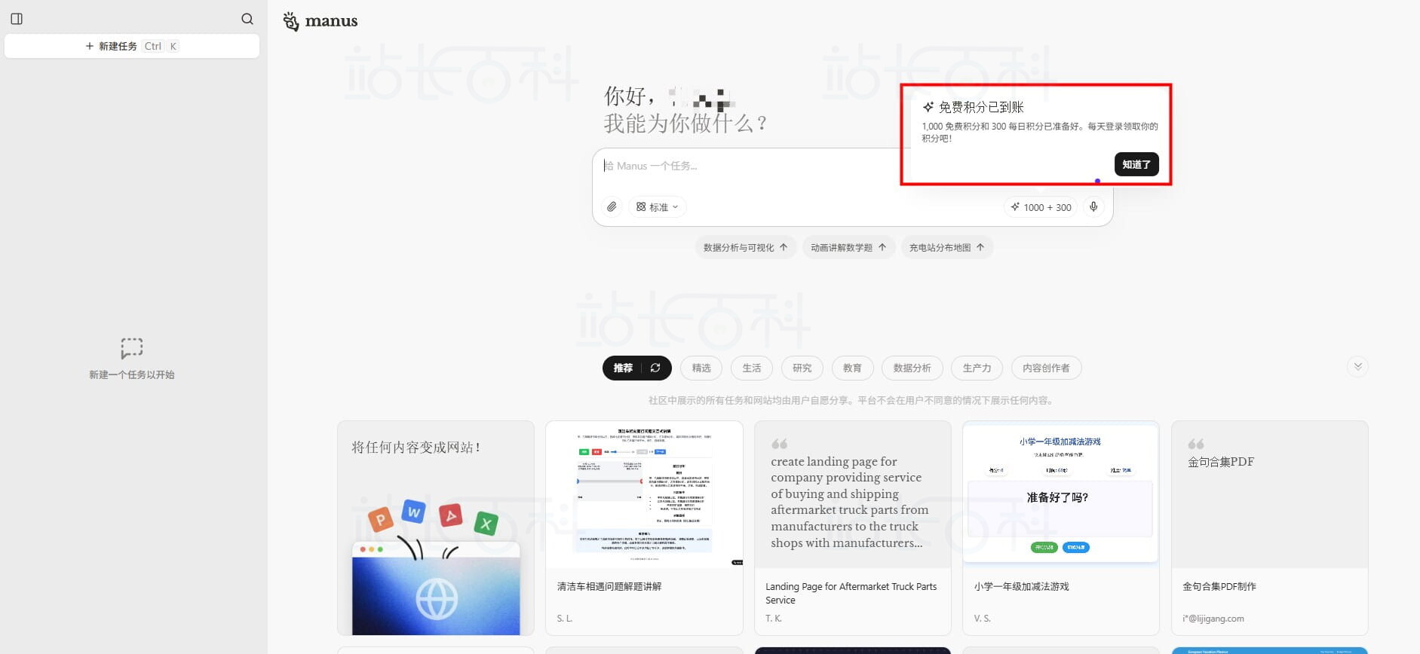Open the 1000 + 300 credits indicator
The width and height of the screenshot is (1420, 654).
point(1041,207)
